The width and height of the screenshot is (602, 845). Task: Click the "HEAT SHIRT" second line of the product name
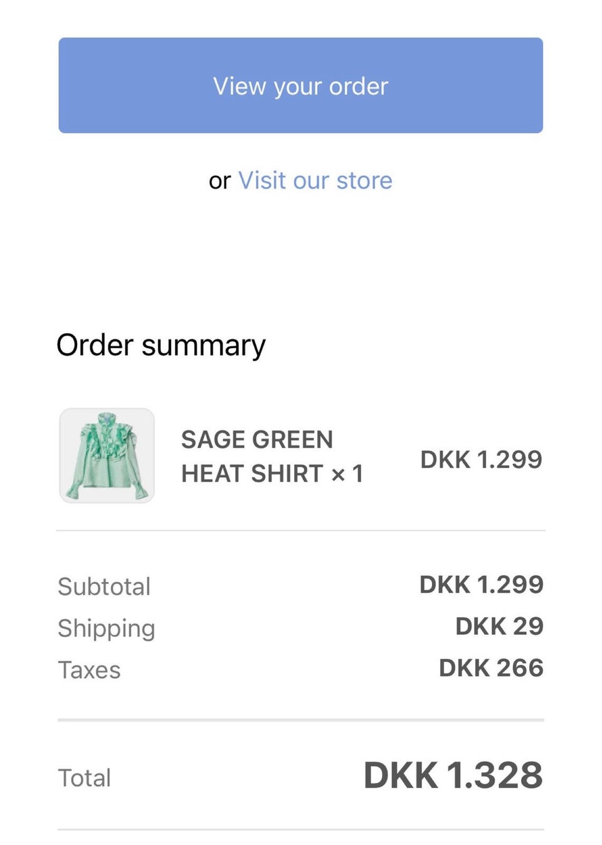[x=252, y=474]
